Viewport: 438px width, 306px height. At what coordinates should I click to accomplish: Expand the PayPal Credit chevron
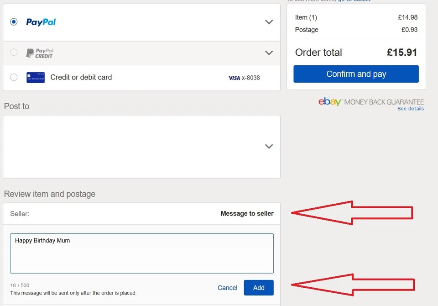[269, 53]
